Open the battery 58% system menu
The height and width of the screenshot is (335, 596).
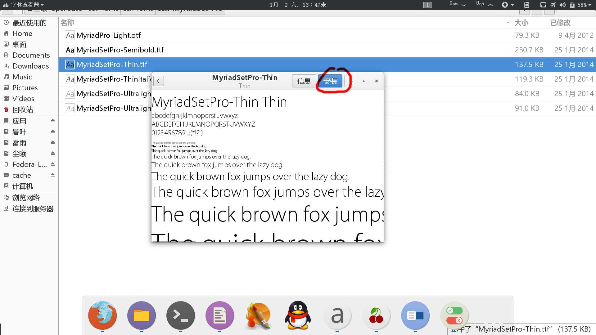click(582, 5)
